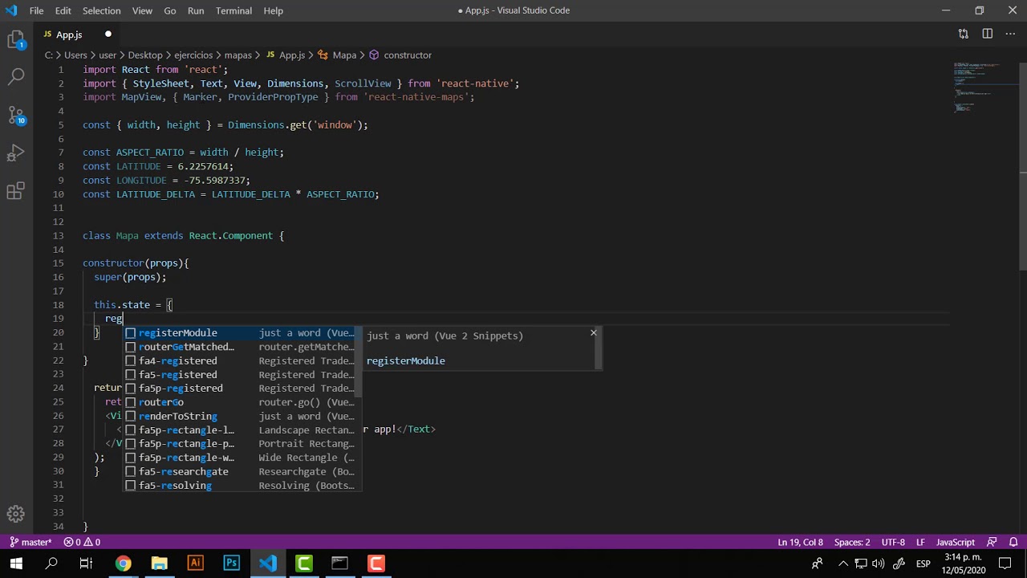Image resolution: width=1027 pixels, height=578 pixels.
Task: Click the master branch in status bar
Action: pos(30,542)
